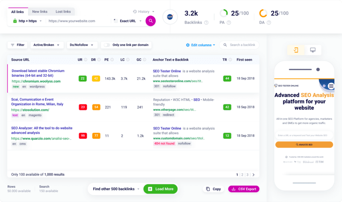Click the Load More plus icon

coord(150,189)
